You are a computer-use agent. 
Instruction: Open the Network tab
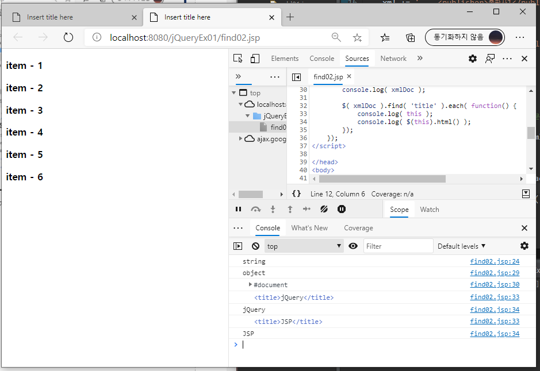393,59
